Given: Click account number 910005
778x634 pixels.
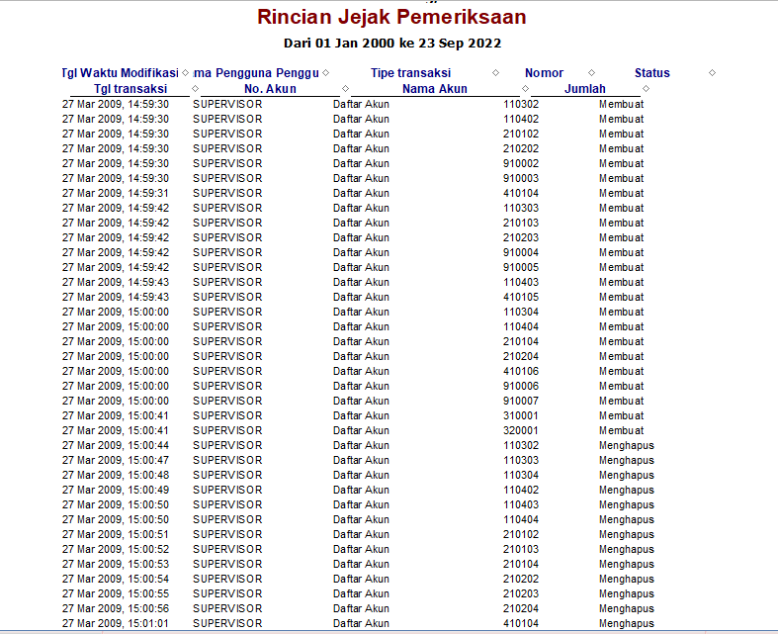Looking at the screenshot, I should coord(521,268).
